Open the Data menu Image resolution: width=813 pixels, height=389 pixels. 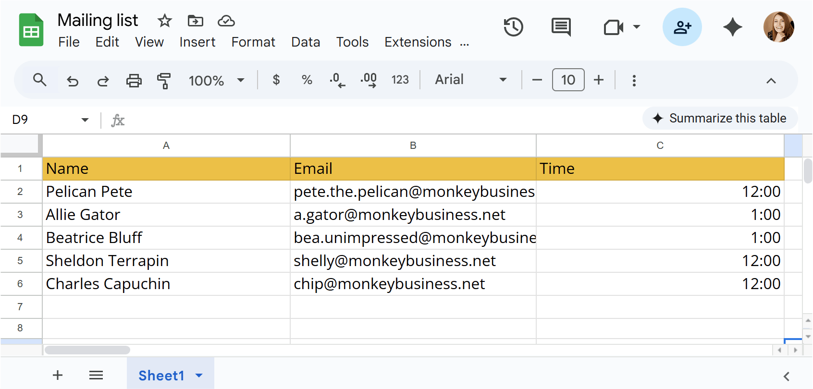point(306,42)
